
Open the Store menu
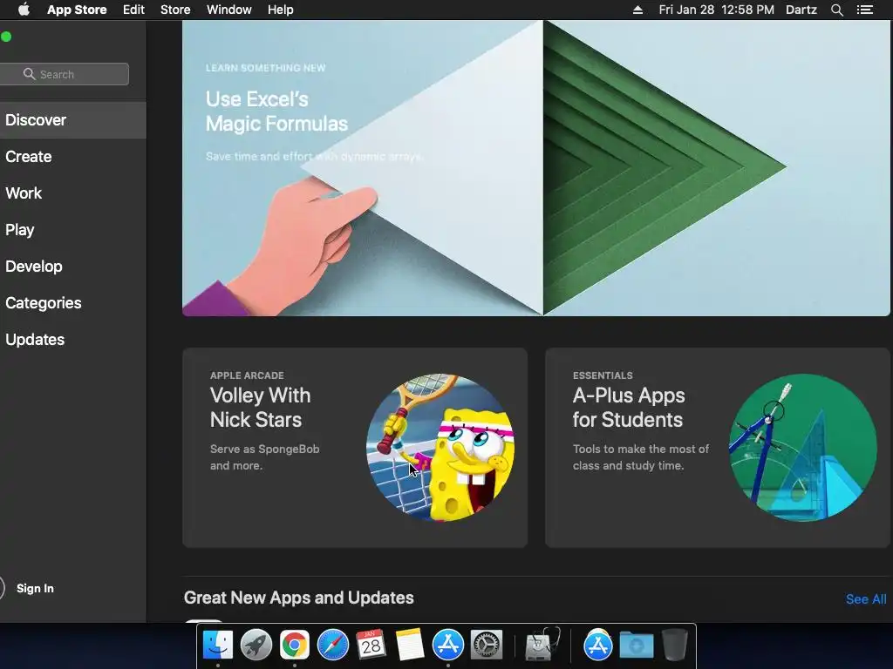click(x=175, y=10)
